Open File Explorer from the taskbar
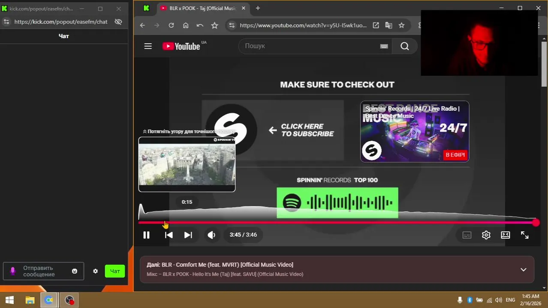Image resolution: width=548 pixels, height=308 pixels. click(x=30, y=300)
